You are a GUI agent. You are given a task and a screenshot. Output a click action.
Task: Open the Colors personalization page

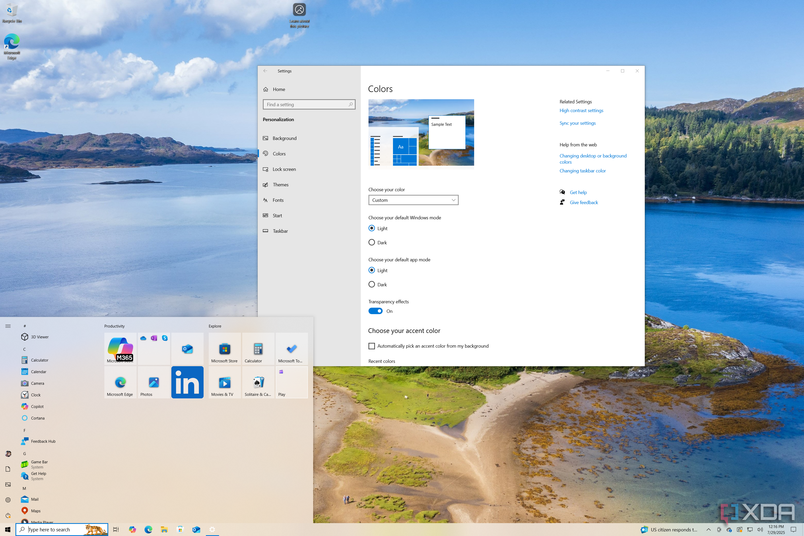pyautogui.click(x=309, y=154)
